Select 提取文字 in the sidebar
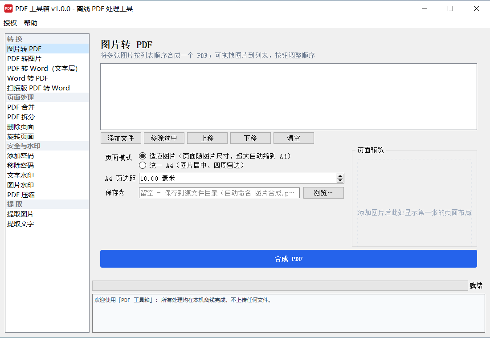This screenshot has height=338, width=490. [47, 224]
